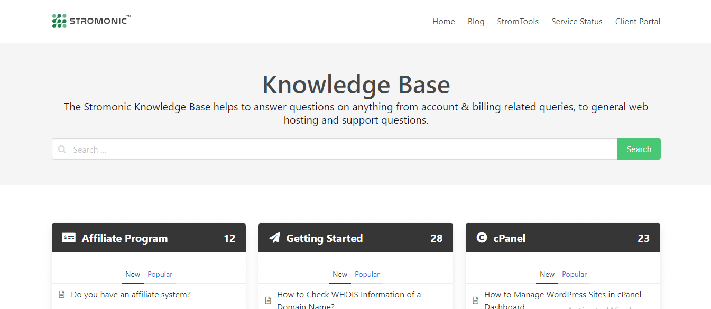The width and height of the screenshot is (711, 309).
Task: Select Popular tab in cPanel card
Action: coord(574,274)
